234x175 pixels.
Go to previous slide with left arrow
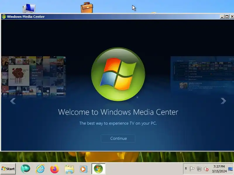13,101
